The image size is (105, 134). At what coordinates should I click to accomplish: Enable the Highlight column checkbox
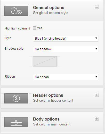coord(35,28)
